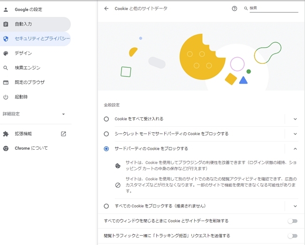Expand Cookie をすべて受け入れる details chevron

coord(295,119)
